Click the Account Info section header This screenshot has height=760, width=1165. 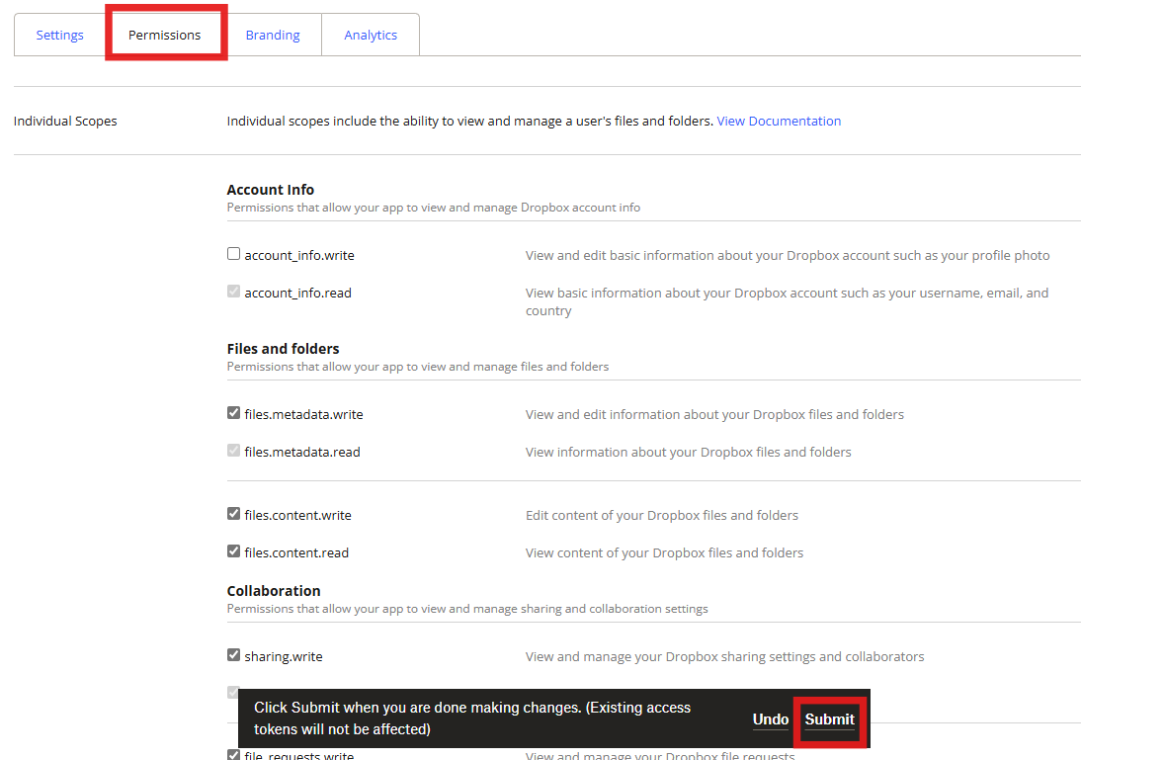click(x=271, y=189)
